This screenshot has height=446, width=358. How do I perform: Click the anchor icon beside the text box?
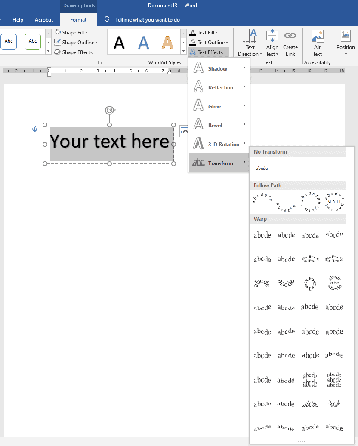[x=34, y=128]
